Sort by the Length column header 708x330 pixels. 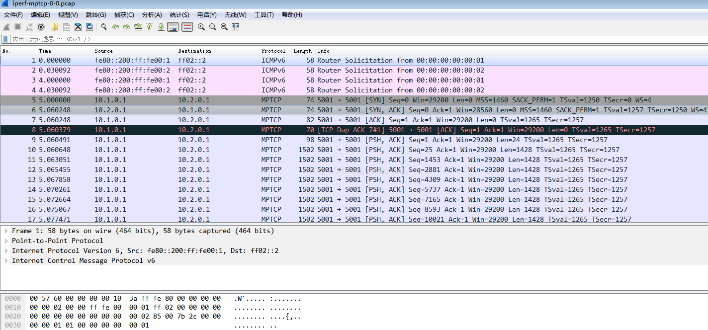click(303, 51)
